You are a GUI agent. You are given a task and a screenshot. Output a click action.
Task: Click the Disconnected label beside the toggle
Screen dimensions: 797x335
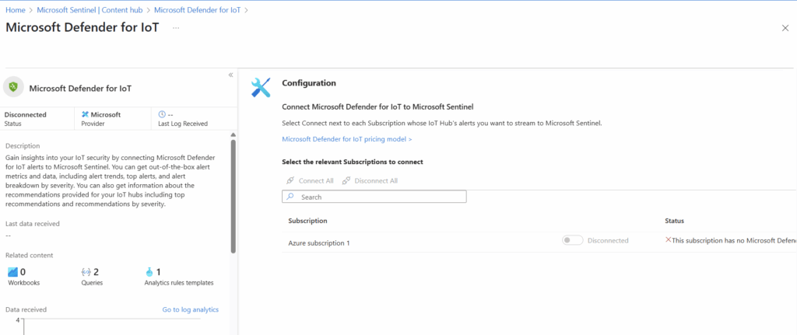tap(608, 241)
